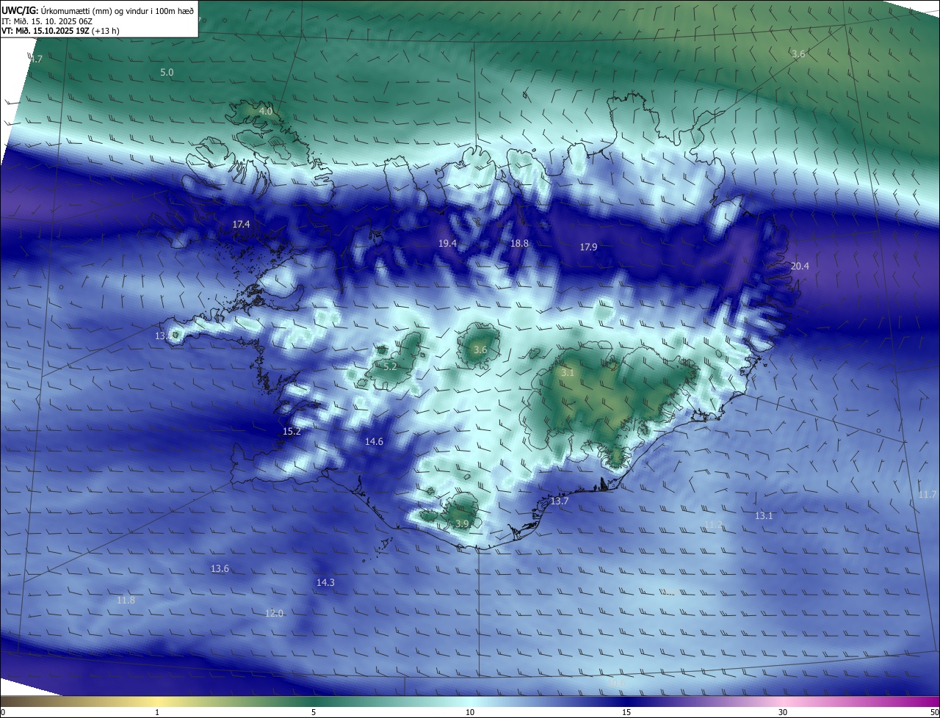940x718 pixels.
Task: Click the 3.9 value label
Action: tap(461, 523)
